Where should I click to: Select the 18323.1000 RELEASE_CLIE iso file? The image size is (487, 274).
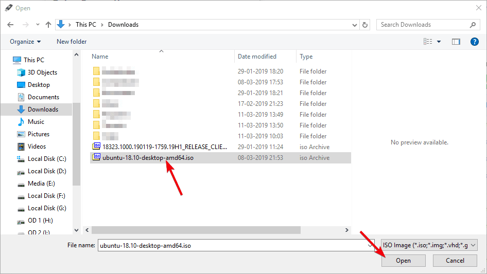220,147
